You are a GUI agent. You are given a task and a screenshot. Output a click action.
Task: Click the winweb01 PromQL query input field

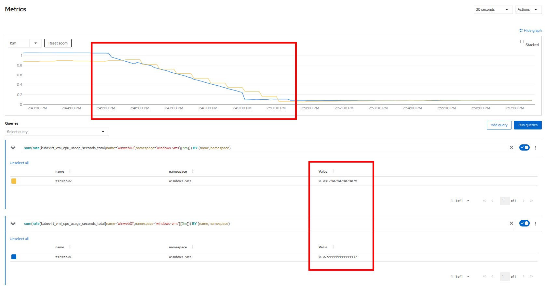click(x=260, y=224)
